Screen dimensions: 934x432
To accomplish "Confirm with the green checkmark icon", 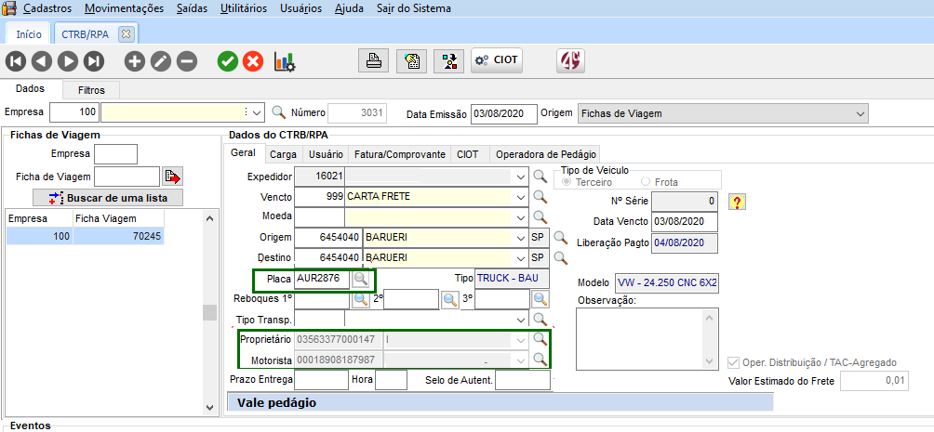I will click(227, 61).
